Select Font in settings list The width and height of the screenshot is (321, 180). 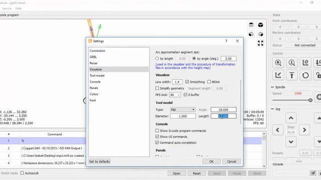pyautogui.click(x=119, y=100)
